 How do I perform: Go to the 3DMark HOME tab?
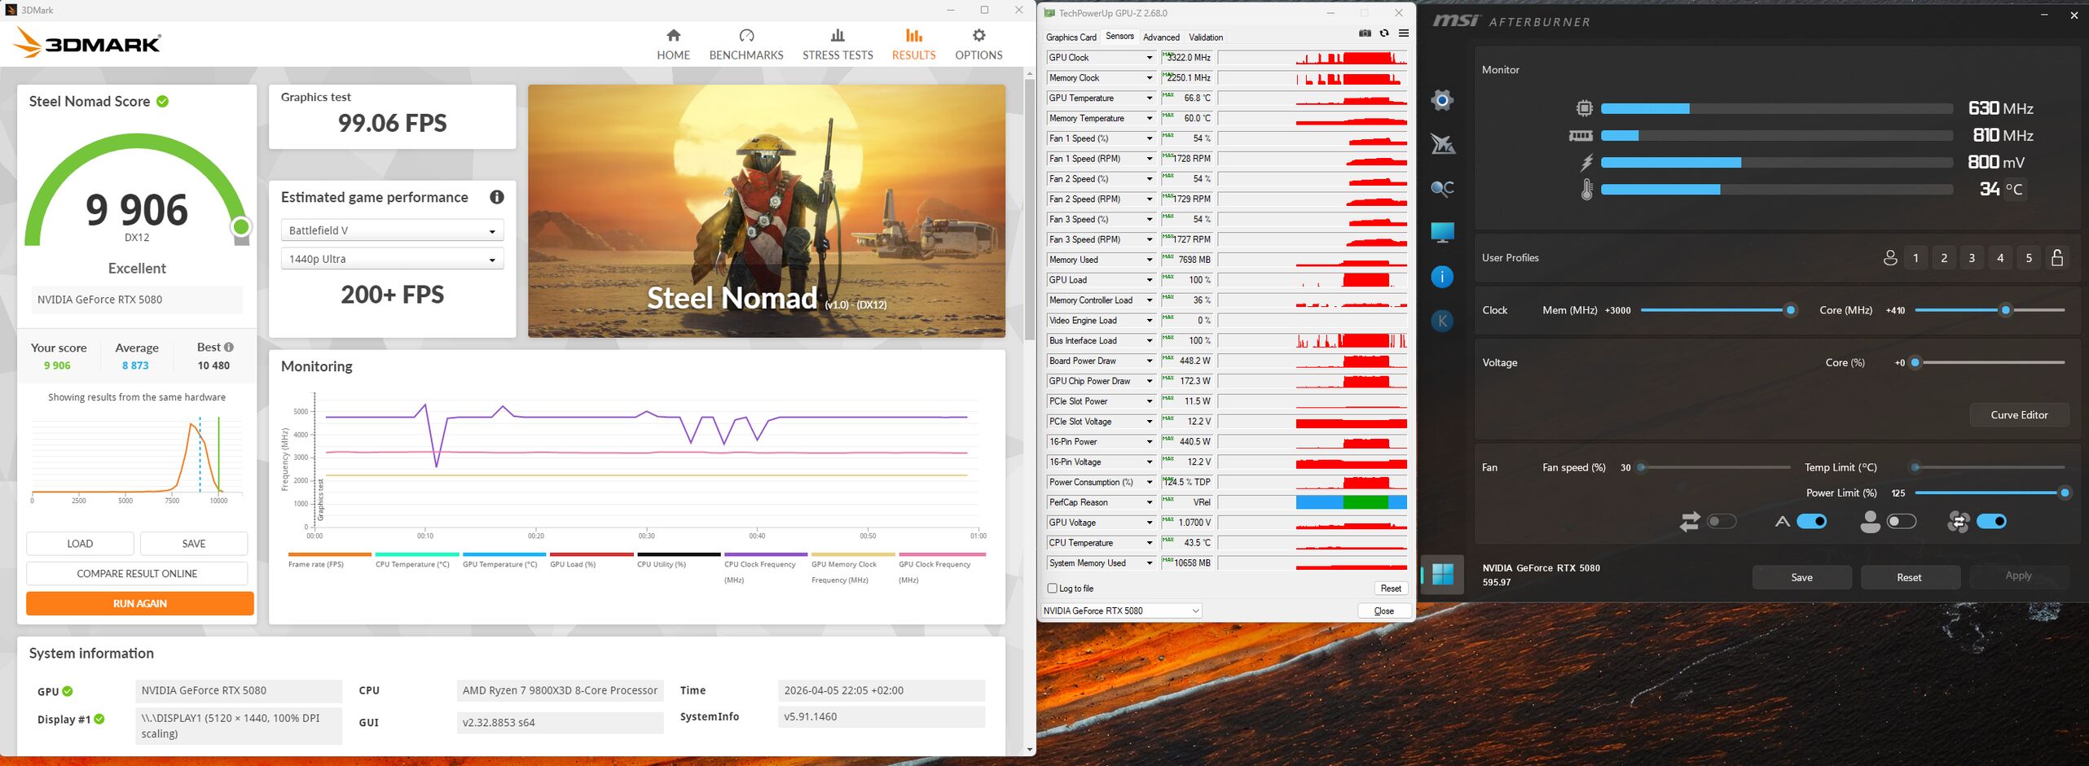coord(673,45)
